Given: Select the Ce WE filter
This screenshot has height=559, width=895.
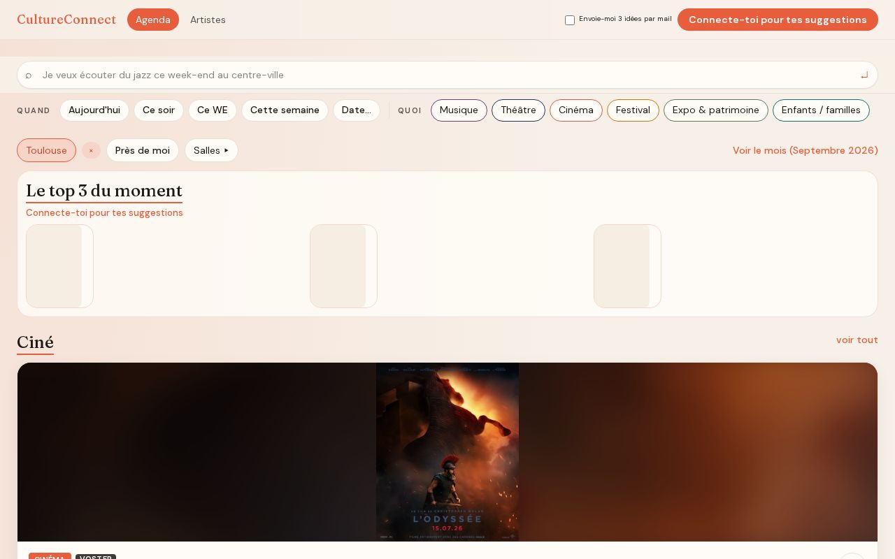Looking at the screenshot, I should (213, 110).
